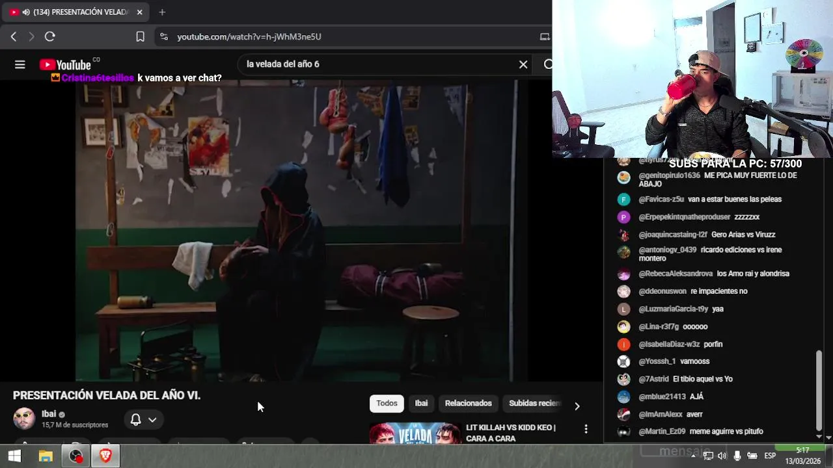Select the Todos filter chip
The width and height of the screenshot is (833, 468).
(x=387, y=403)
